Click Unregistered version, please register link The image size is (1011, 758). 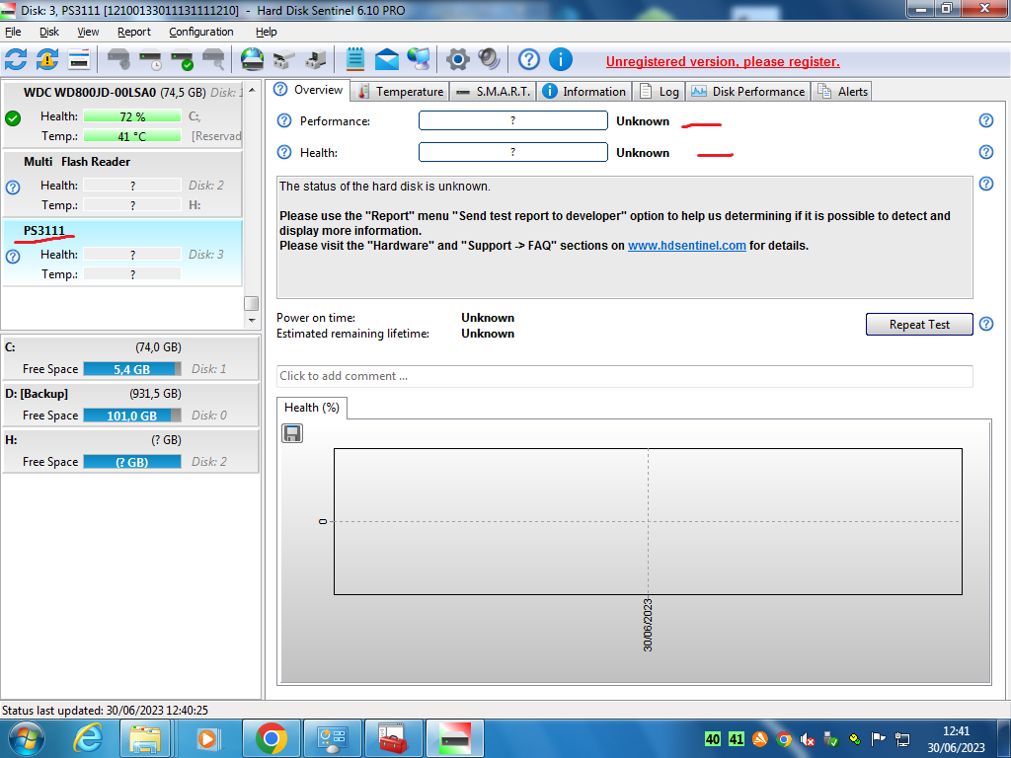click(x=723, y=62)
